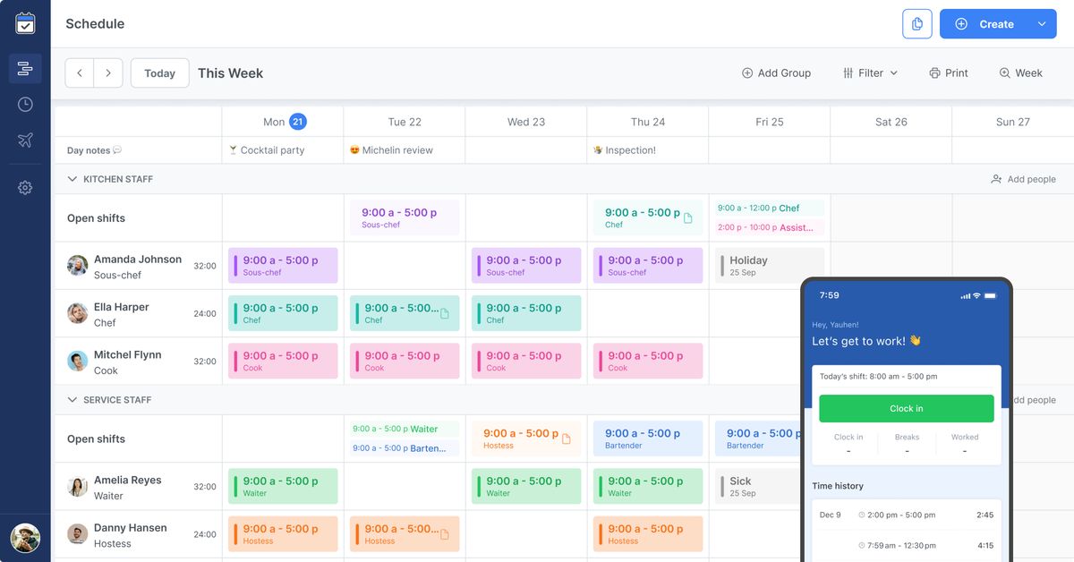1074x562 pixels.
Task: Click the app logo calendar icon
Action: coord(25,23)
